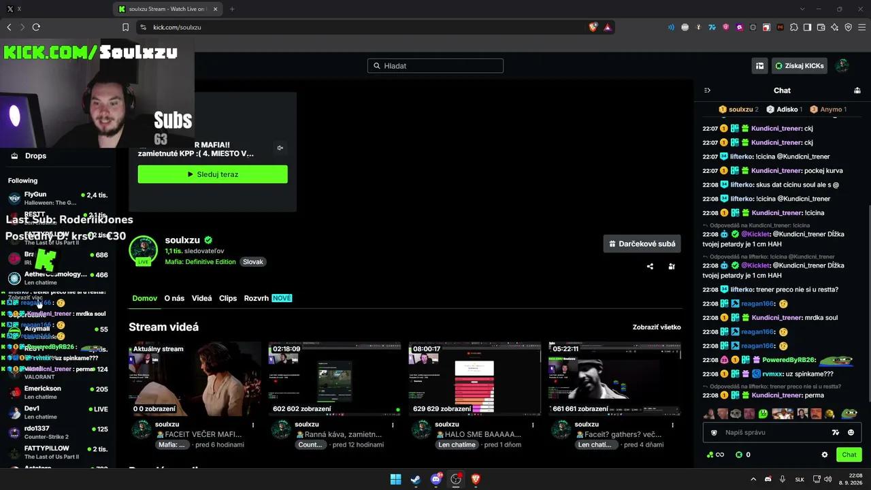
Task: Collapse the chat panel arrow icon
Action: [x=707, y=91]
